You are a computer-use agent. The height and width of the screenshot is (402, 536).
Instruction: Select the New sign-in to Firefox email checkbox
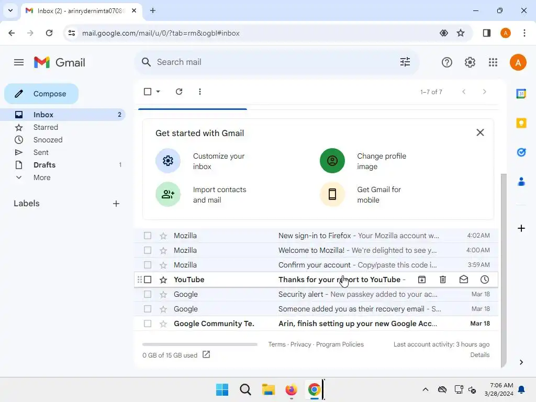[148, 236]
